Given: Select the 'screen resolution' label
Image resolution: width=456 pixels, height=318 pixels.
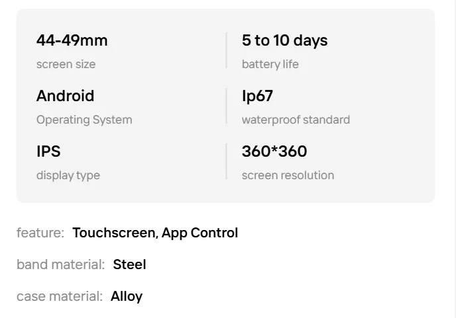Looking at the screenshot, I should click(x=288, y=175).
